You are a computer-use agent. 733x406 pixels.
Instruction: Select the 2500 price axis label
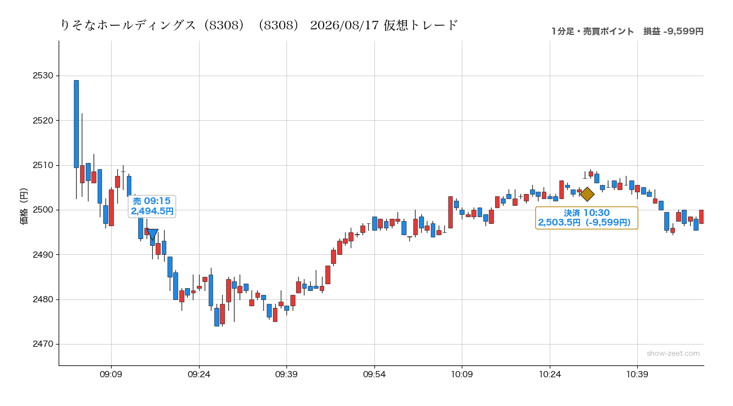click(x=43, y=210)
